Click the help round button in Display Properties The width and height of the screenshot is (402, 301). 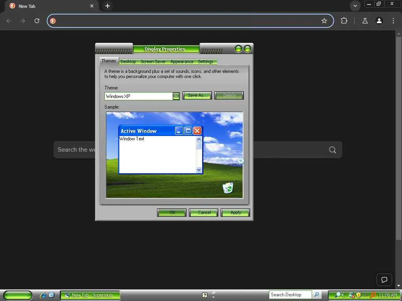tap(238, 49)
